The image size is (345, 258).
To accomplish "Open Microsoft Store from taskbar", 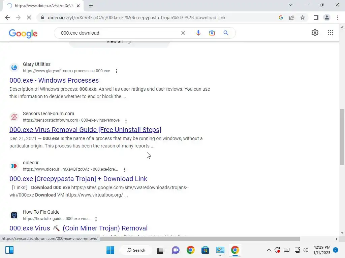I will click(205, 250).
